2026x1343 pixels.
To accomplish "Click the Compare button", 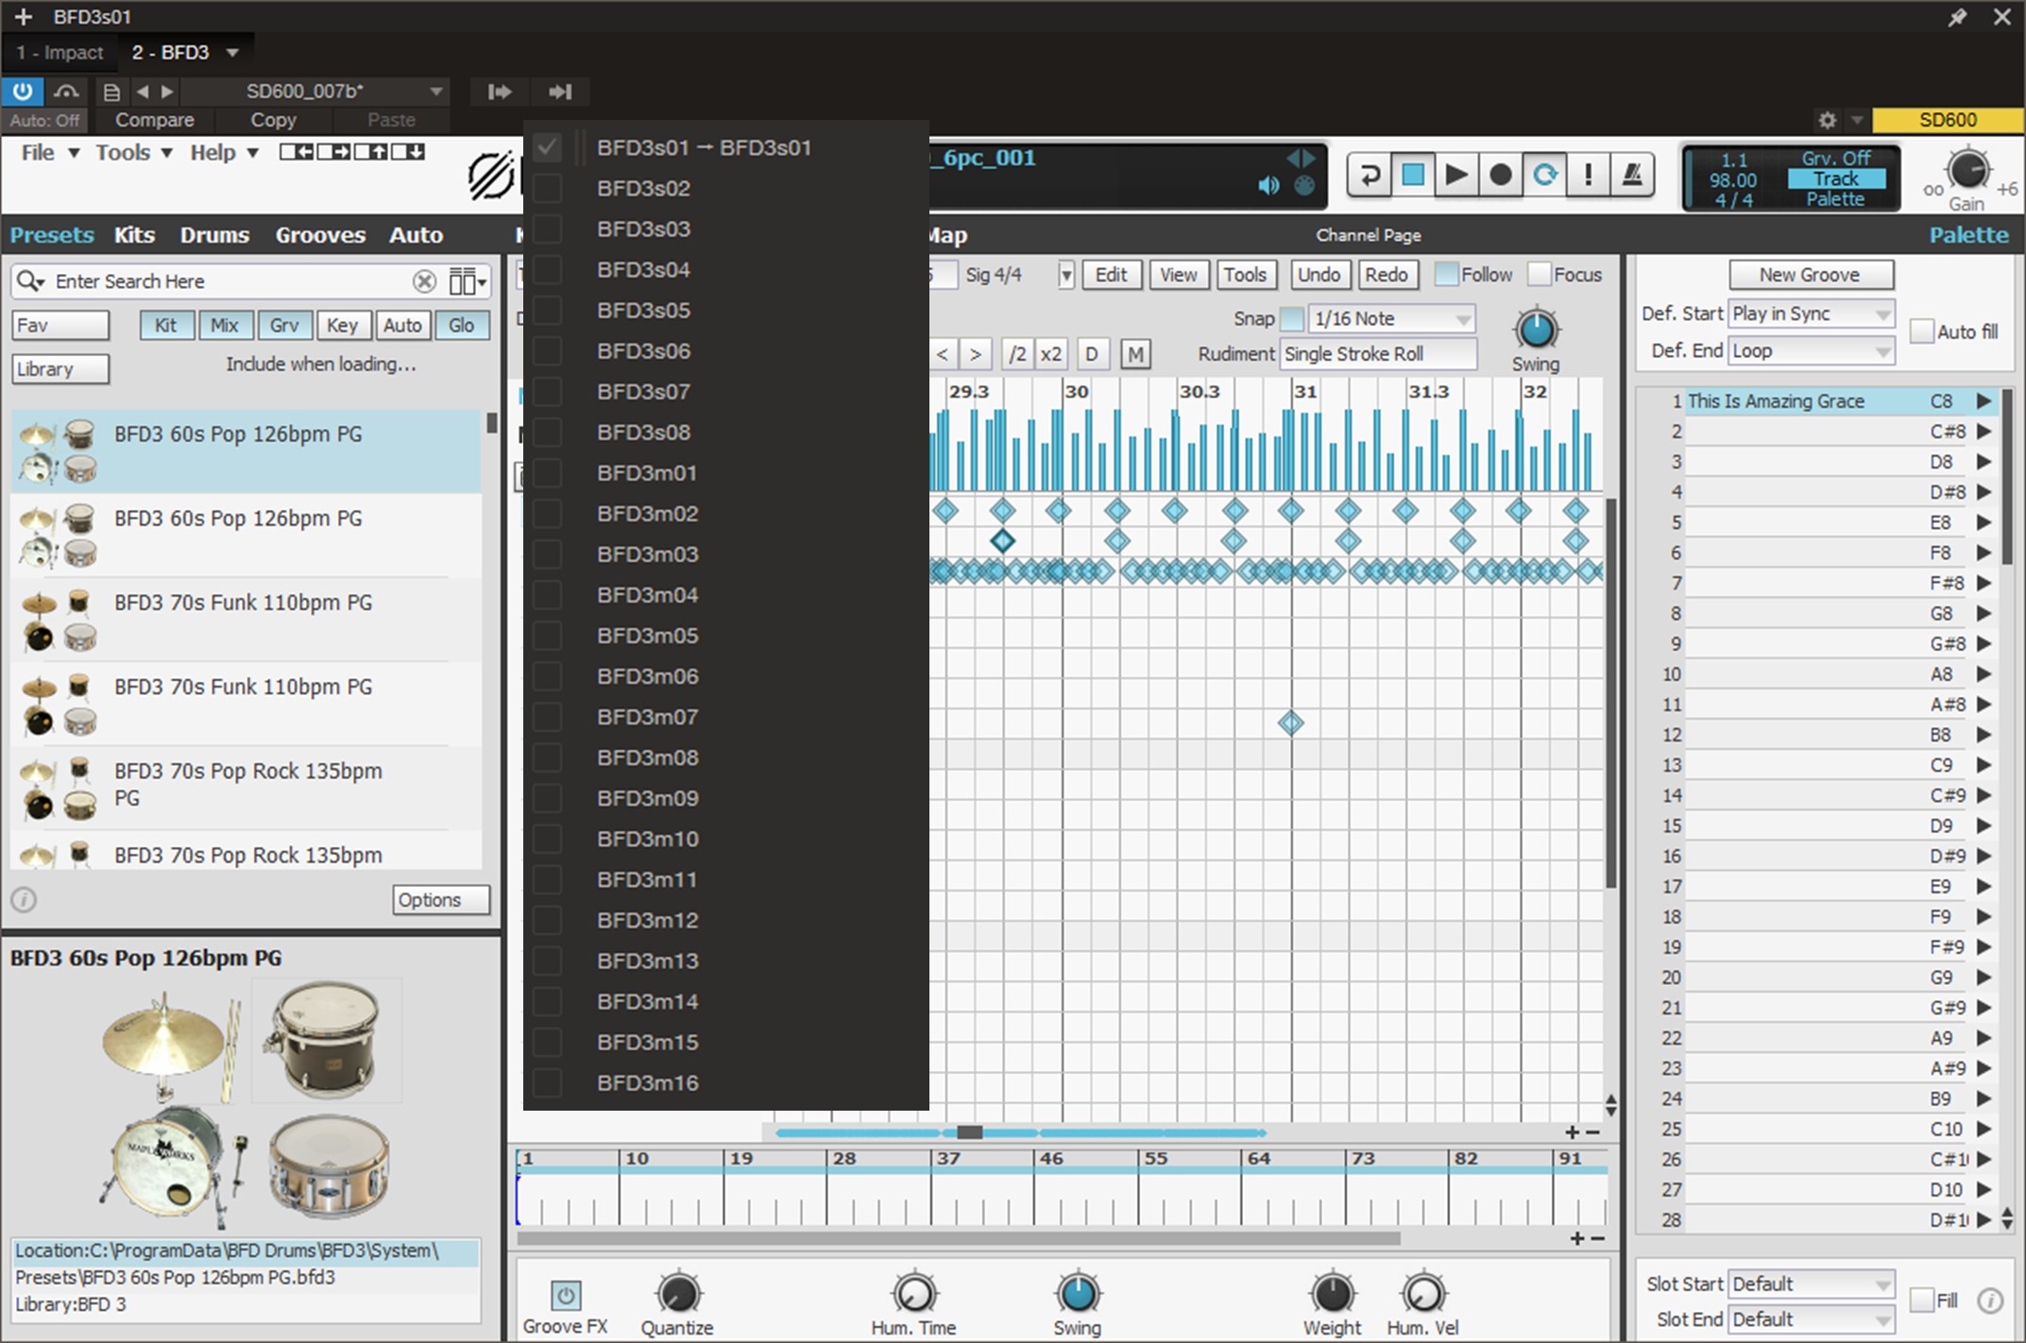I will point(154,120).
